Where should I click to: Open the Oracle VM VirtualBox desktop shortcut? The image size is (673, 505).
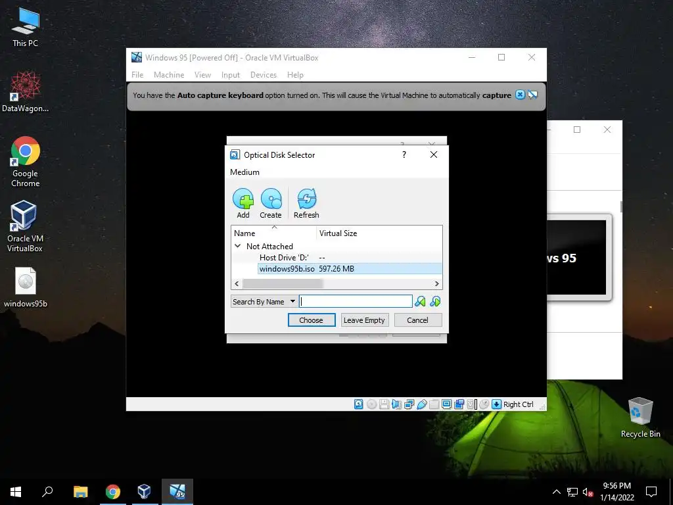(26, 226)
